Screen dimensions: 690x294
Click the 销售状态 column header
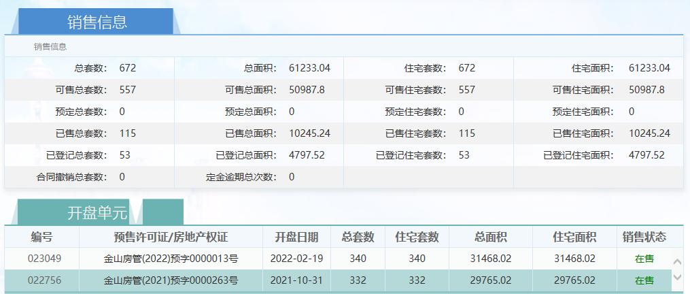tap(644, 237)
